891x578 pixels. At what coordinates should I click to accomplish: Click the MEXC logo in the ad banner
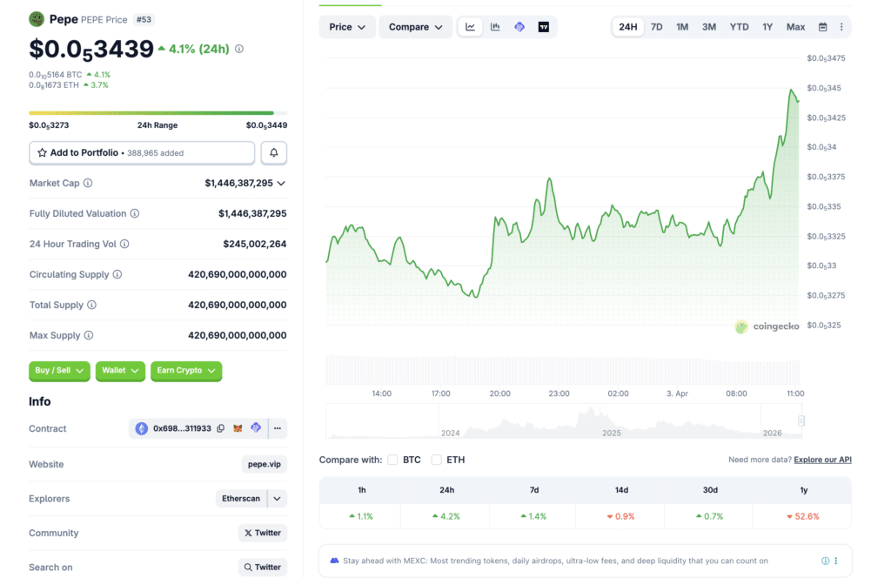(x=335, y=561)
